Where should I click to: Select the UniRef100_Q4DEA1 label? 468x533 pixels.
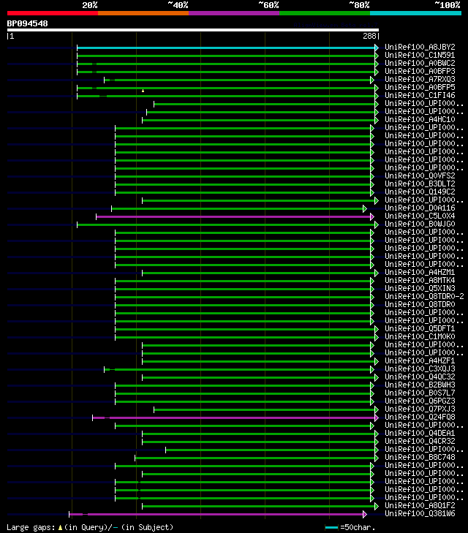420,433
